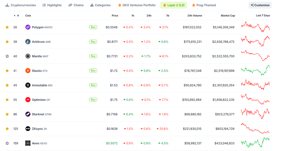
Task: Sort by 7d change column
Action: click(x=168, y=16)
